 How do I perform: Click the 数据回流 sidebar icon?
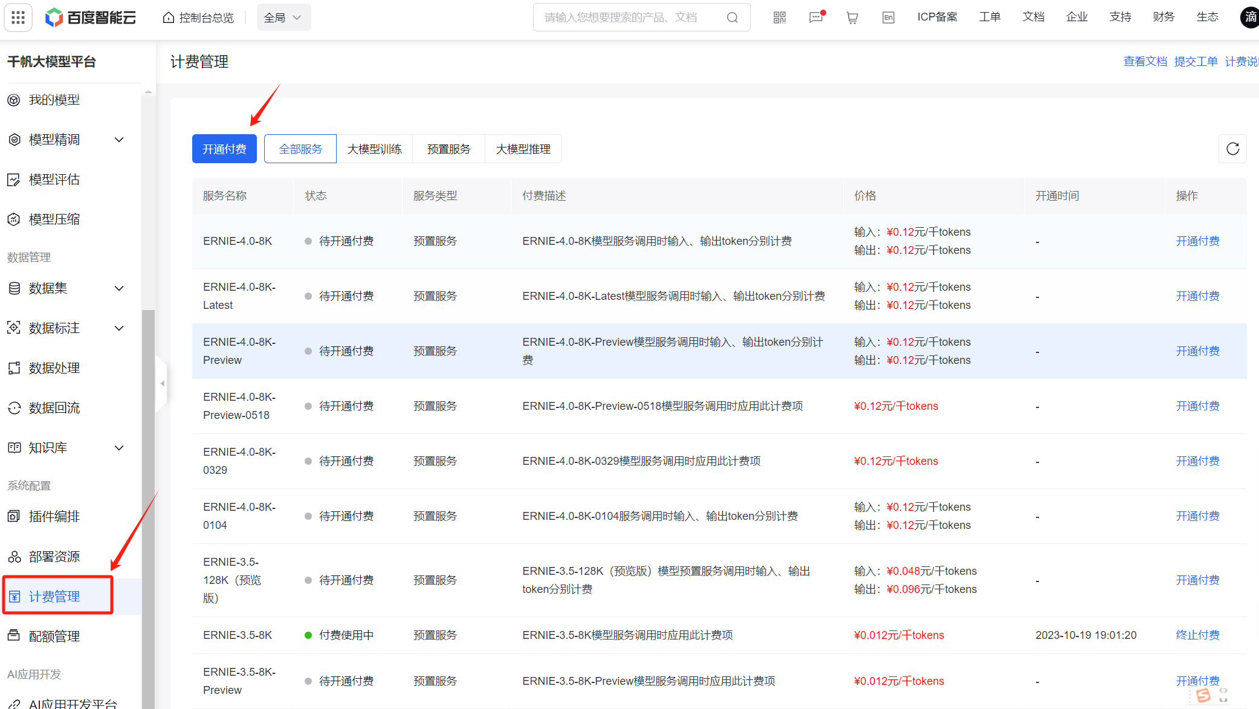pyautogui.click(x=14, y=409)
